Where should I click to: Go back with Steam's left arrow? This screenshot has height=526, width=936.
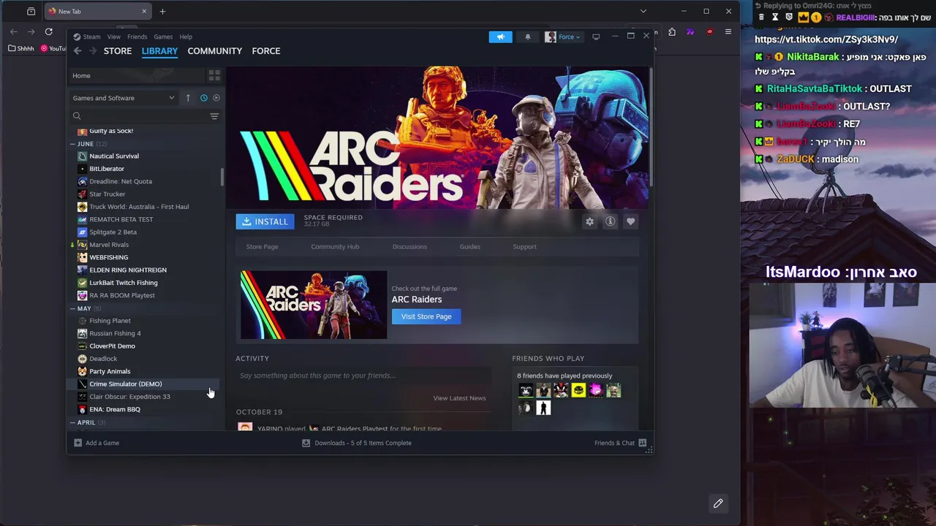78,51
